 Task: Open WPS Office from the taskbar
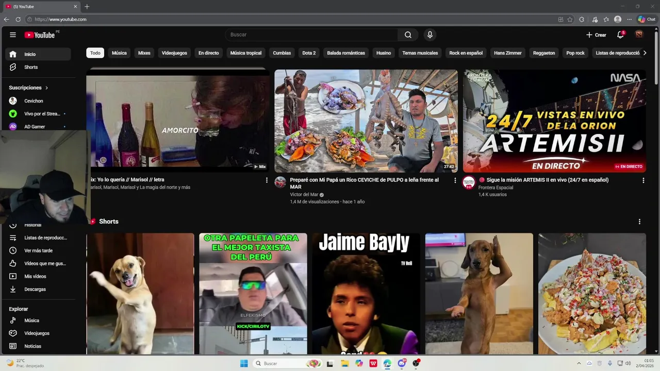tap(373, 363)
